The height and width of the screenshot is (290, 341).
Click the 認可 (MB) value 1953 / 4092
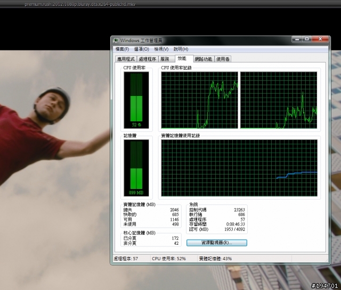[234, 229]
